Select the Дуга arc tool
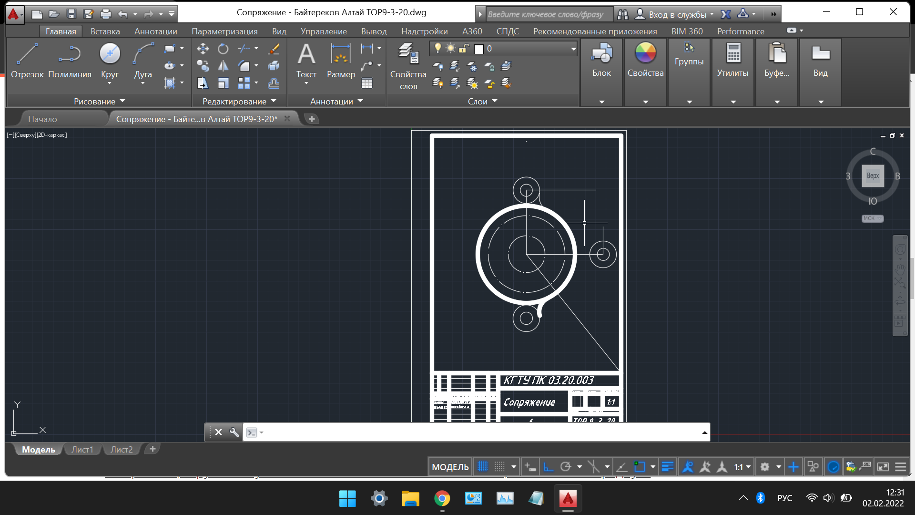Viewport: 915px width, 515px height. point(143,61)
